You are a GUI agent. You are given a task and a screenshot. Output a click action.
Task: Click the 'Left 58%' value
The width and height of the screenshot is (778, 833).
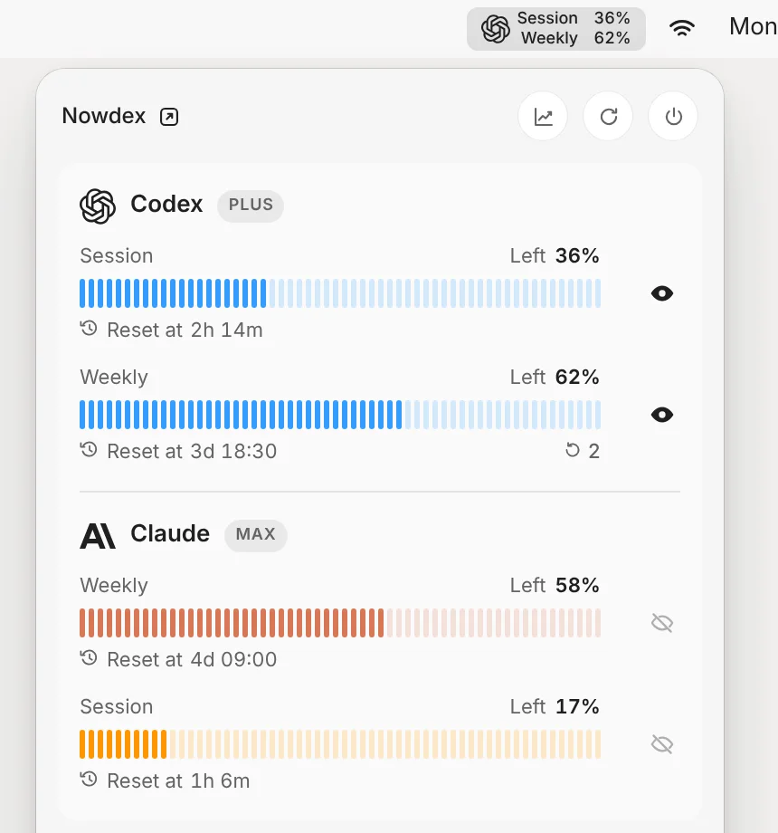555,585
